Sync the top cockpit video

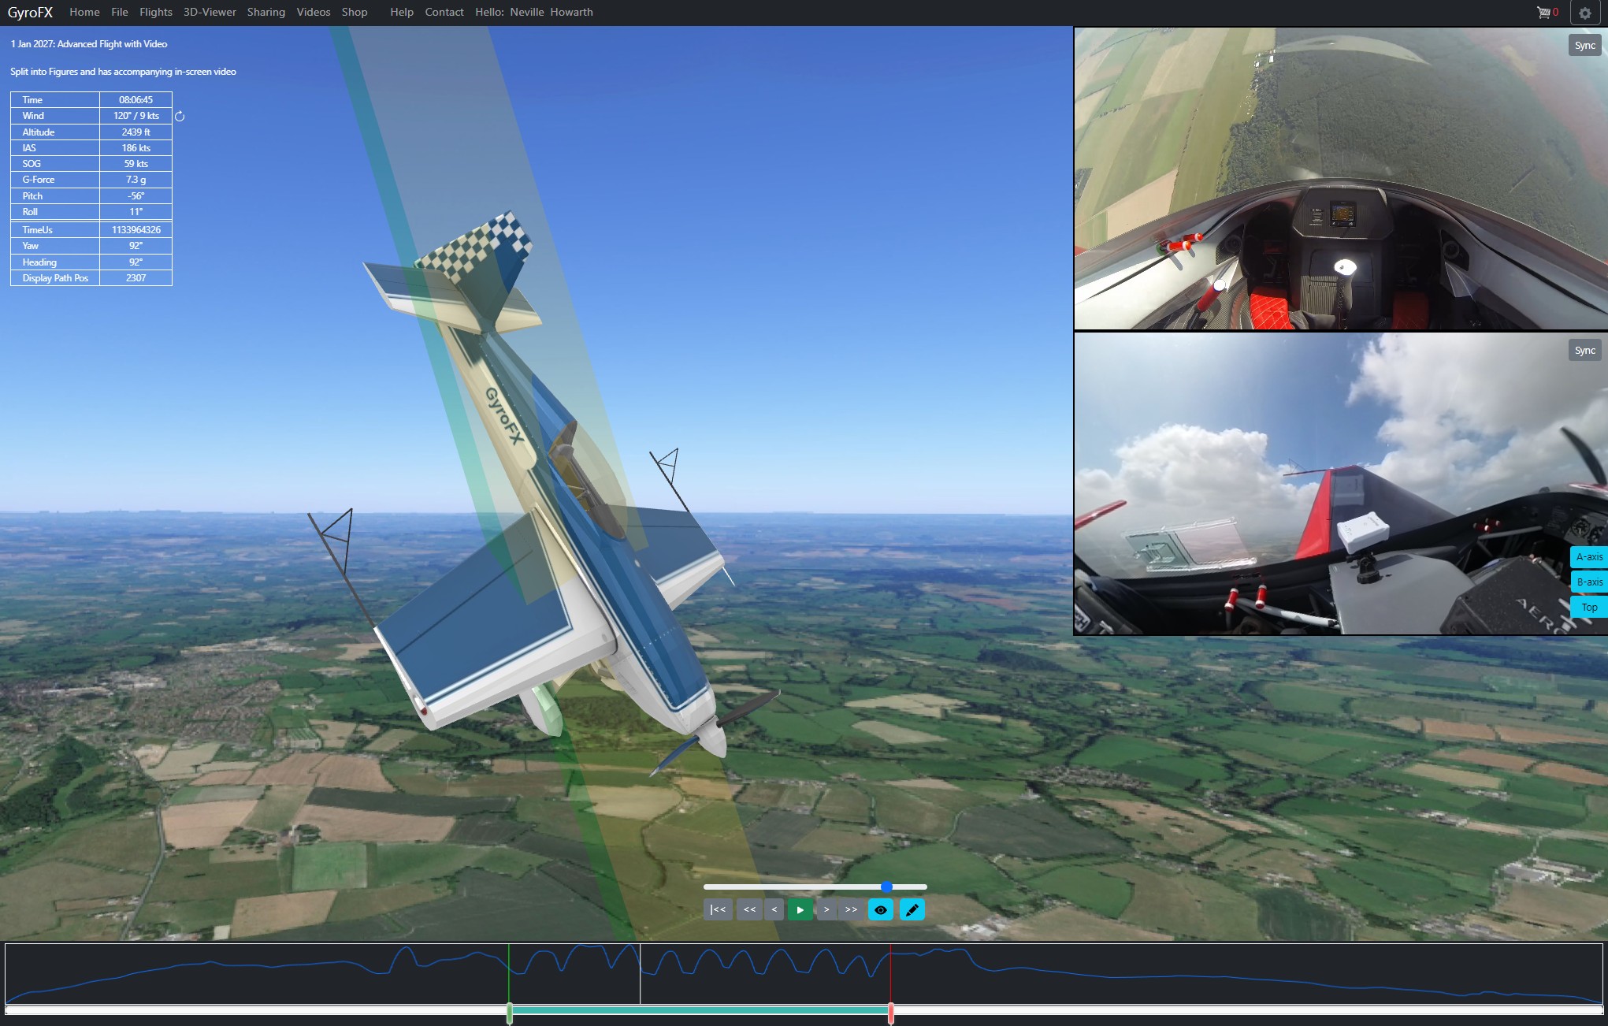[1584, 46]
